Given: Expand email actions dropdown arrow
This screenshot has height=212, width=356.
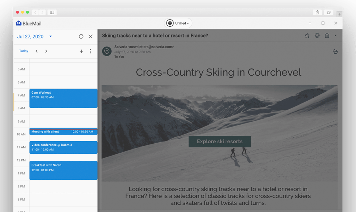Looking at the screenshot, I should click(x=335, y=35).
